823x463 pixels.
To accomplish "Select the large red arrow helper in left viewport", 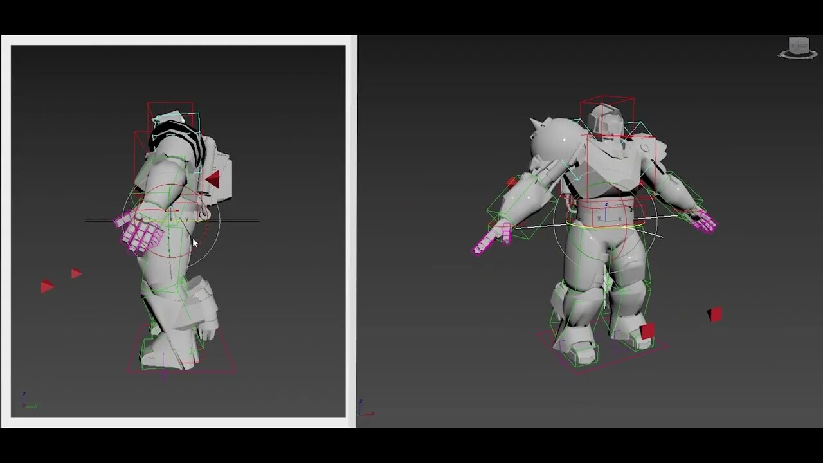I will 46,287.
